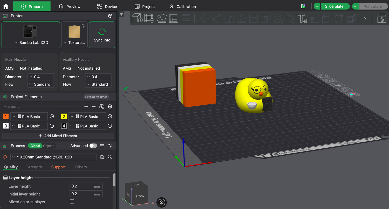Open the Main Nozzle Flow dropdown

[41, 84]
